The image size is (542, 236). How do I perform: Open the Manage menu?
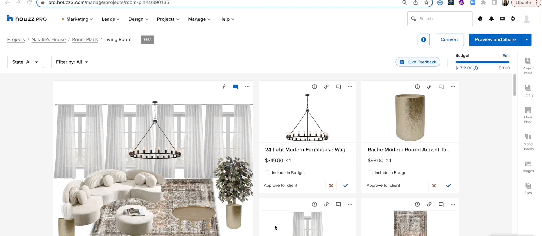pyautogui.click(x=199, y=19)
